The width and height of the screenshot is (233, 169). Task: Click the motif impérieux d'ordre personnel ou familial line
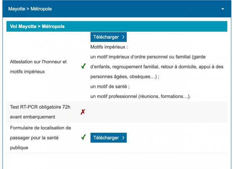point(148,57)
